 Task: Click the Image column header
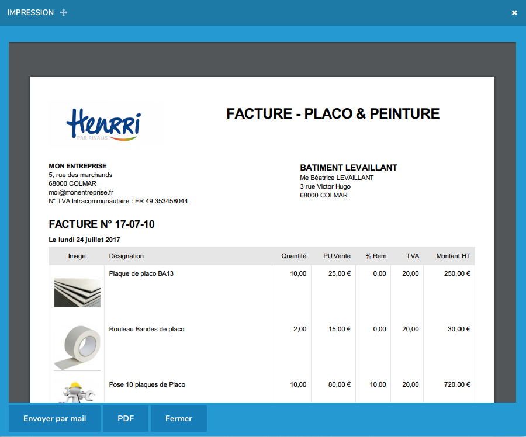(77, 256)
